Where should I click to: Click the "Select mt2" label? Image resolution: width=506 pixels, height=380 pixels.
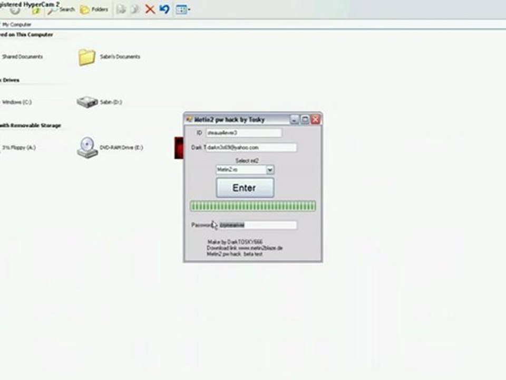247,160
